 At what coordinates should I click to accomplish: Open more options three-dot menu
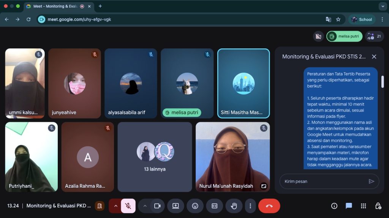tap(250, 206)
